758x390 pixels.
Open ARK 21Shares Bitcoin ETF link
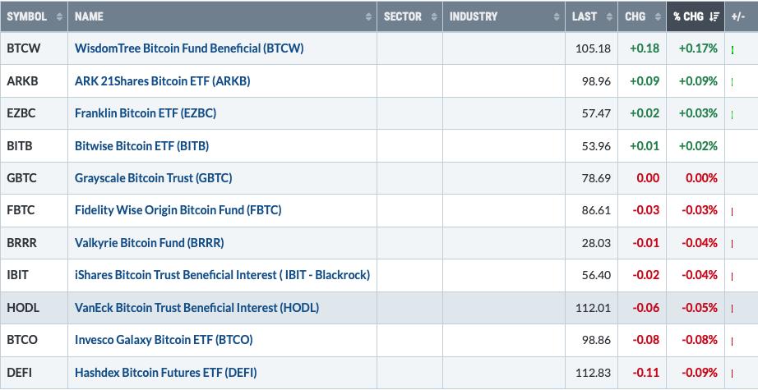point(163,80)
